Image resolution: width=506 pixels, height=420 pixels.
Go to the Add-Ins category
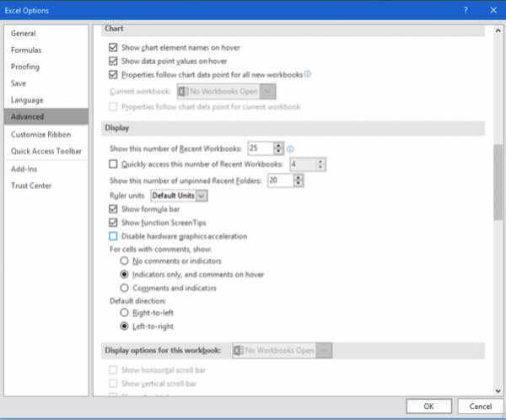46,169
